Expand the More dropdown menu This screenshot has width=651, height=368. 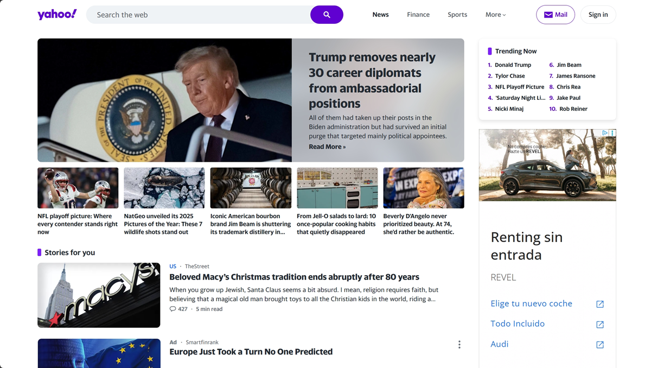click(x=495, y=15)
